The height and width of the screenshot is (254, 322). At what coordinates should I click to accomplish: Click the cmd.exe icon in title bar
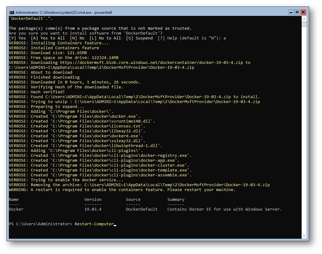tap(12, 13)
